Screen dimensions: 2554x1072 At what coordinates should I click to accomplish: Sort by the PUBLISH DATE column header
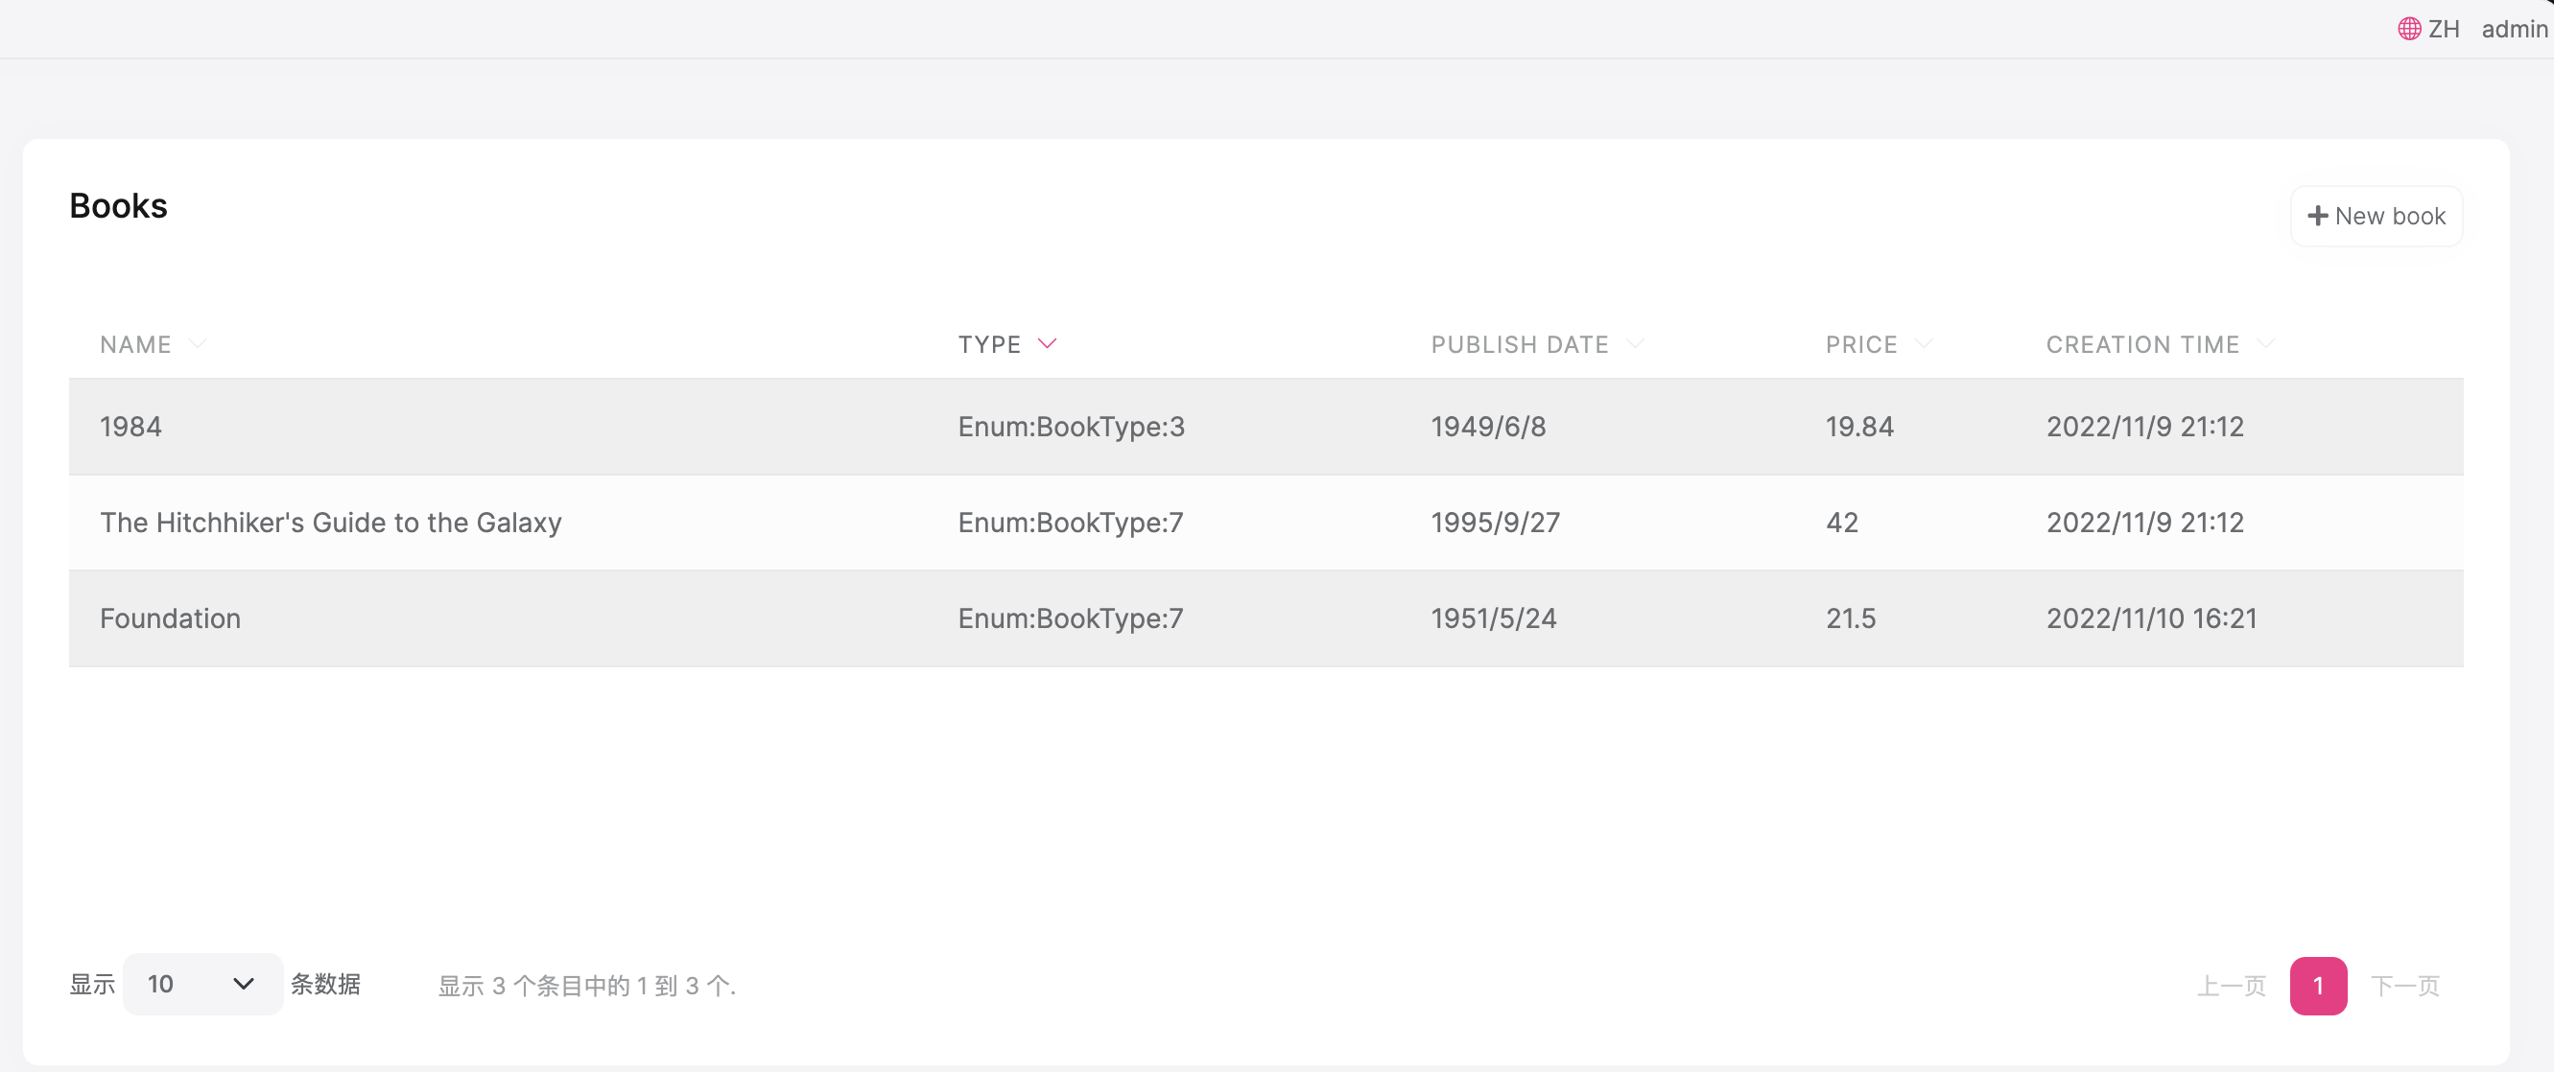(x=1519, y=344)
